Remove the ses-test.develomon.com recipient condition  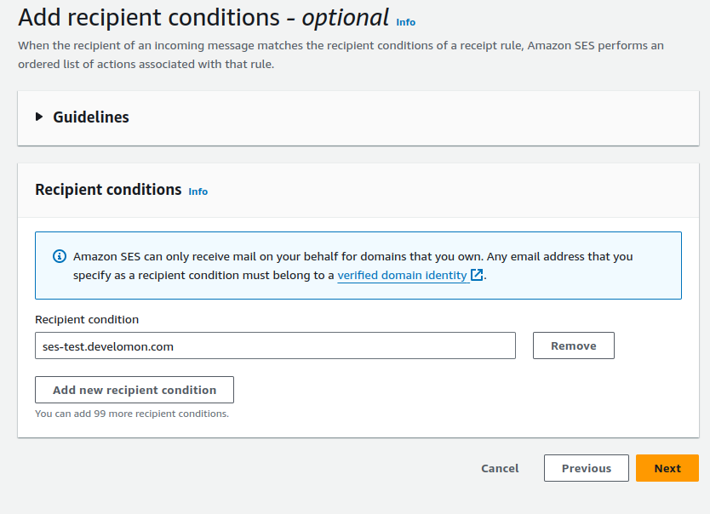[x=573, y=346]
